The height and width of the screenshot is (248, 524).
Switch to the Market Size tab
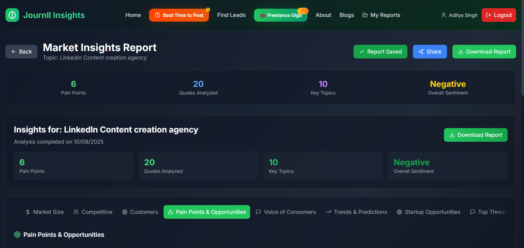(x=45, y=212)
